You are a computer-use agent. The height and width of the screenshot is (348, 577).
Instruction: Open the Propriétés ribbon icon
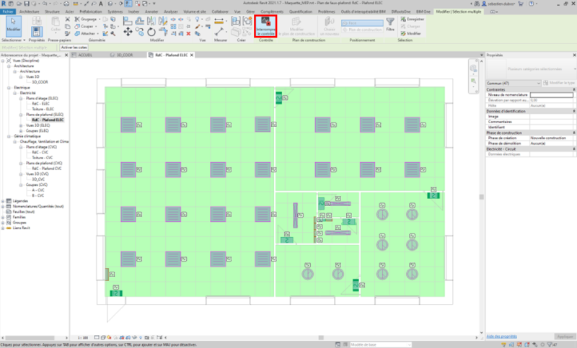pos(36,27)
